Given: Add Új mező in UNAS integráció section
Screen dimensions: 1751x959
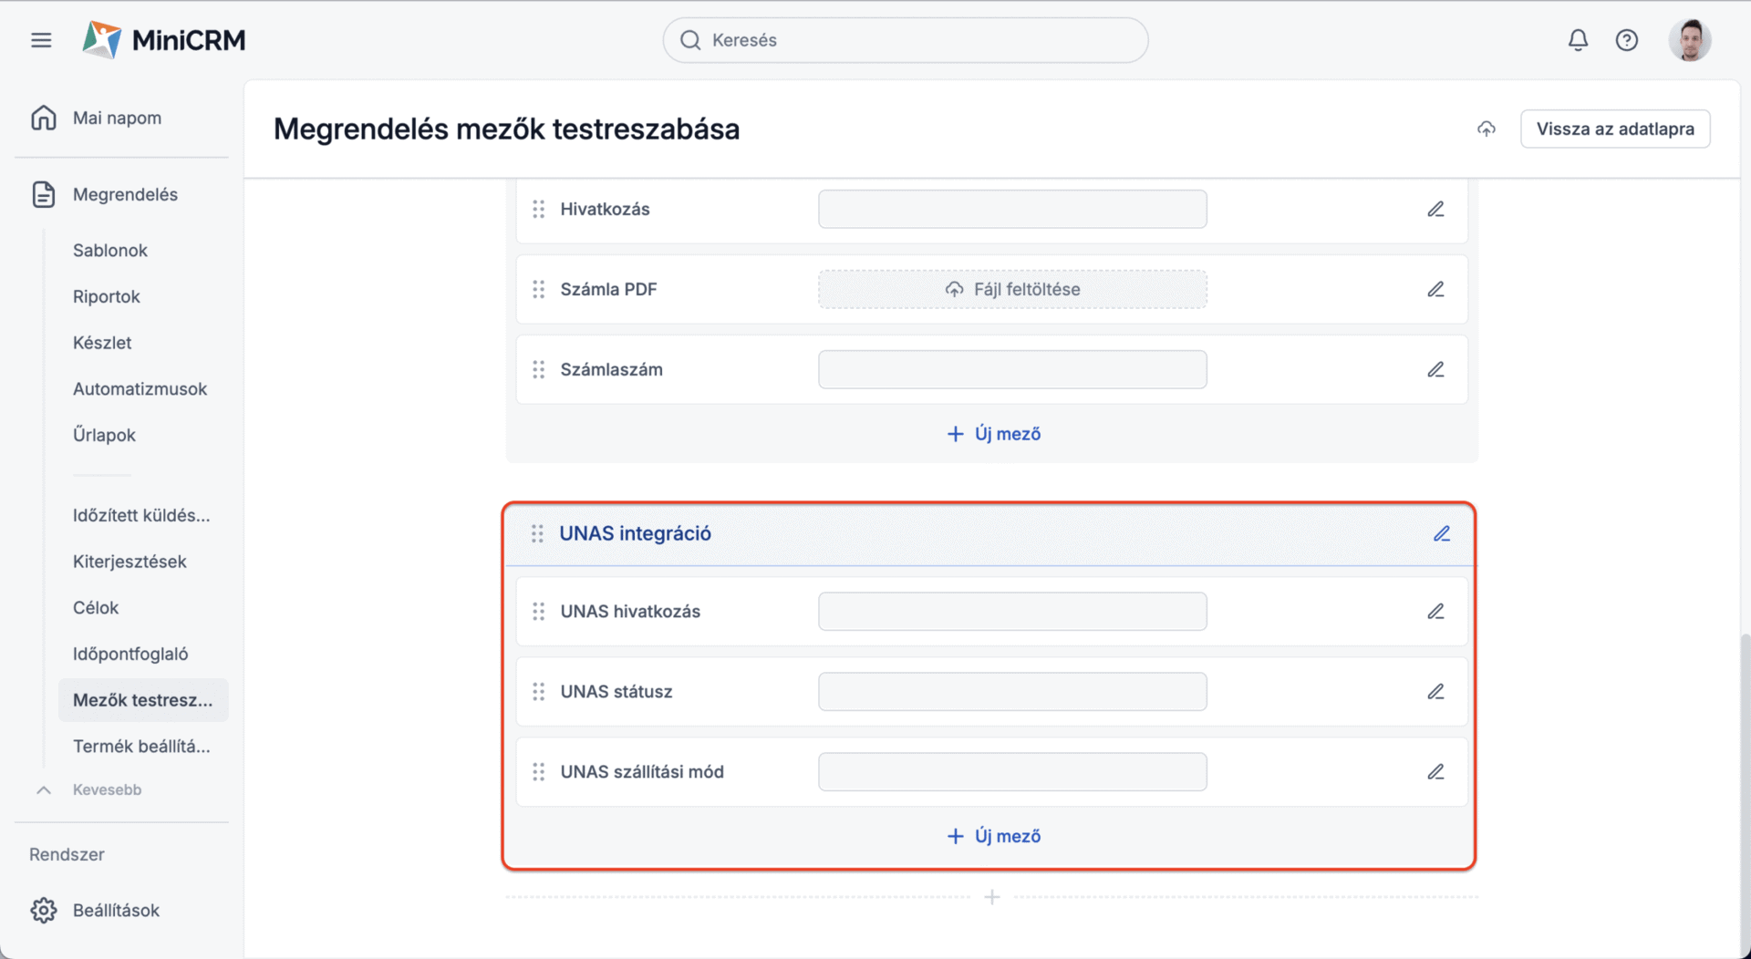Looking at the screenshot, I should point(993,836).
